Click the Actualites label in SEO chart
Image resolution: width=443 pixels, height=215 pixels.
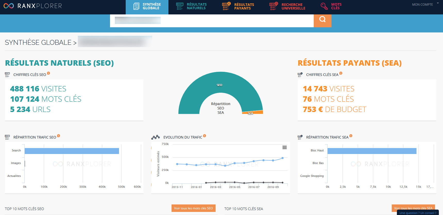[14, 176]
